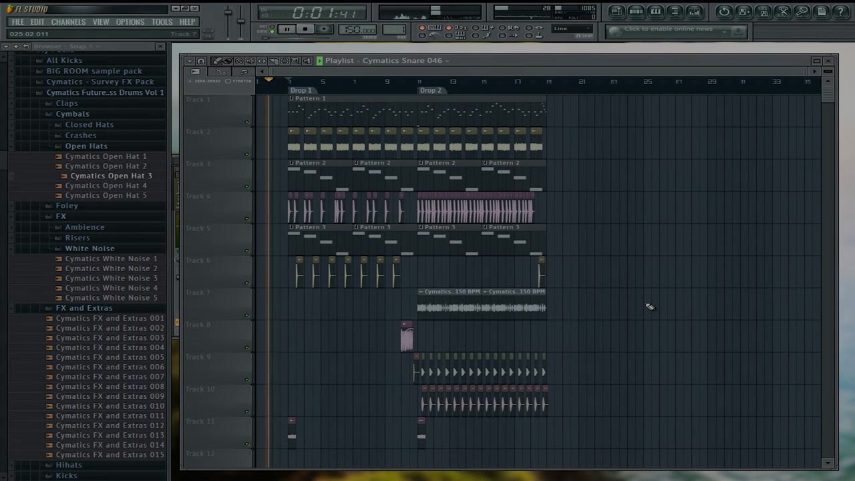Image resolution: width=855 pixels, height=481 pixels.
Task: Click the record button in transport
Action: (324, 29)
